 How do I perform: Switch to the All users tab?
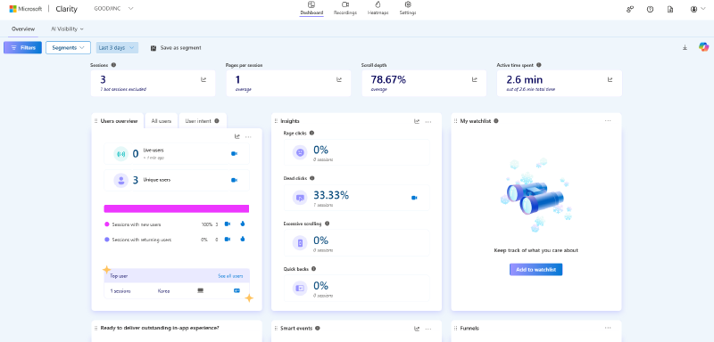coord(162,121)
